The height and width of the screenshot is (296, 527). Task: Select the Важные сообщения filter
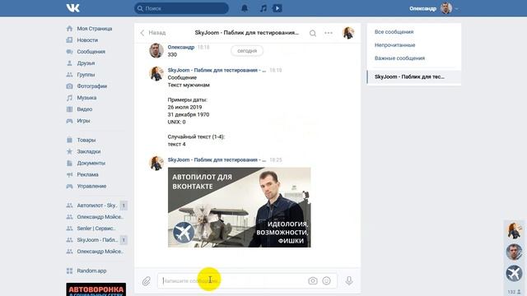399,58
